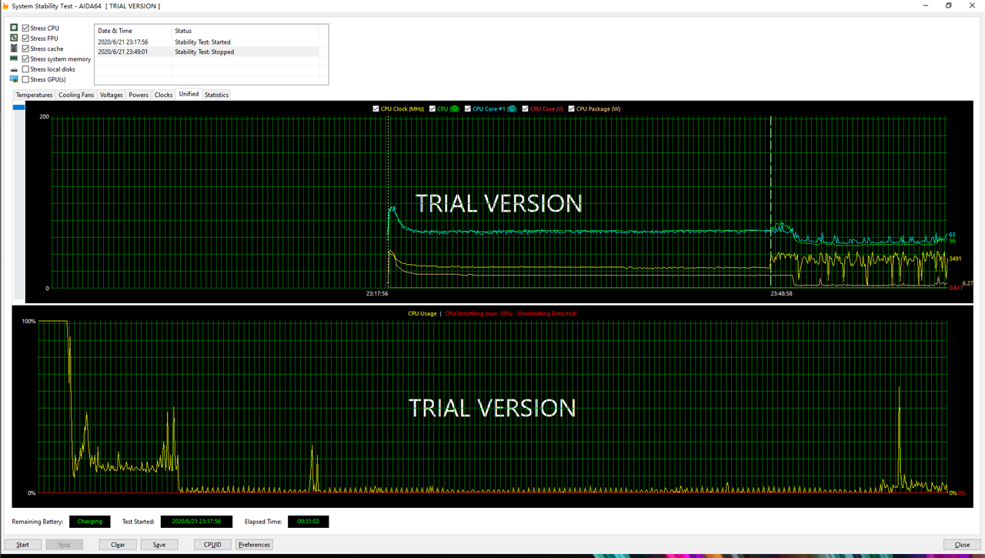Click the Start button
Screen dimensions: 985x558
pyautogui.click(x=23, y=544)
